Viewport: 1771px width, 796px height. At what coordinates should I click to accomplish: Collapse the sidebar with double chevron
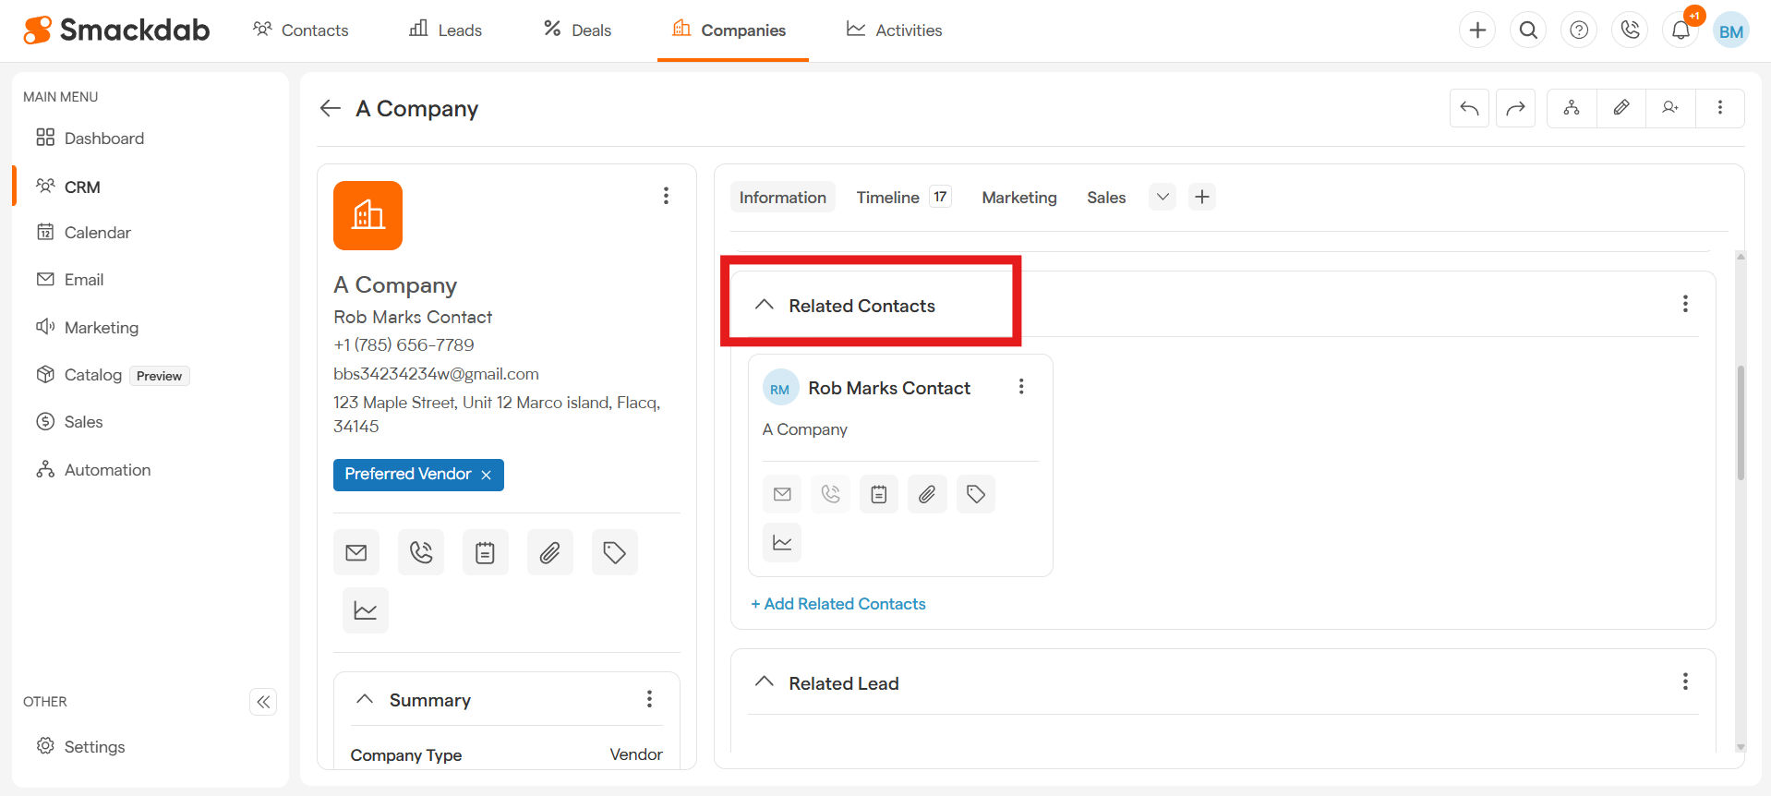point(263,702)
